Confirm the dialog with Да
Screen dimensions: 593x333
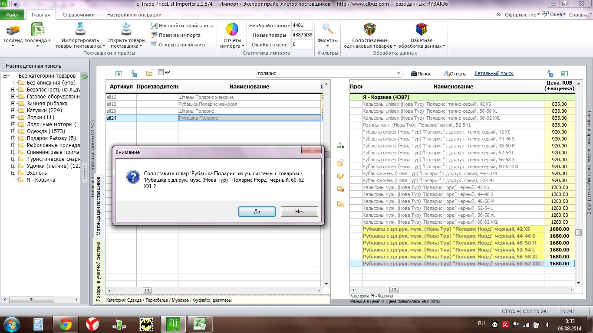coord(257,212)
